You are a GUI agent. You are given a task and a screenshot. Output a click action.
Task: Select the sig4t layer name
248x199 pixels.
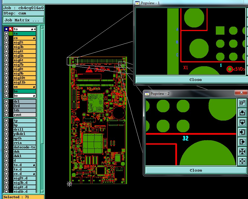(24, 51)
